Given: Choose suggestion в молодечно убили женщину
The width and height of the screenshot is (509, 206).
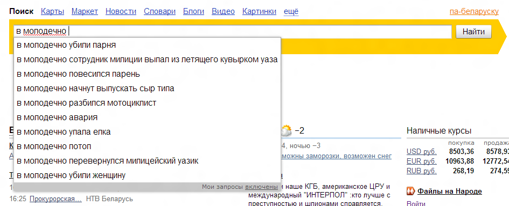Looking at the screenshot, I should [x=147, y=175].
